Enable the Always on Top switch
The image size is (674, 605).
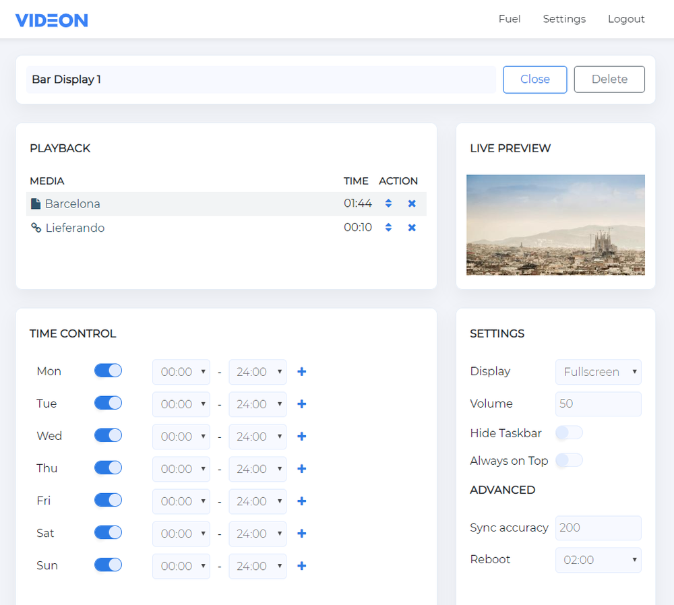569,460
